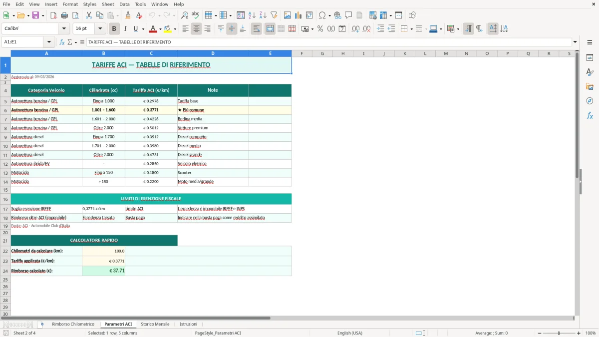Screen dimensions: 599x337
Task: Toggle Center Vertically alignment button
Action: pyautogui.click(x=232, y=29)
